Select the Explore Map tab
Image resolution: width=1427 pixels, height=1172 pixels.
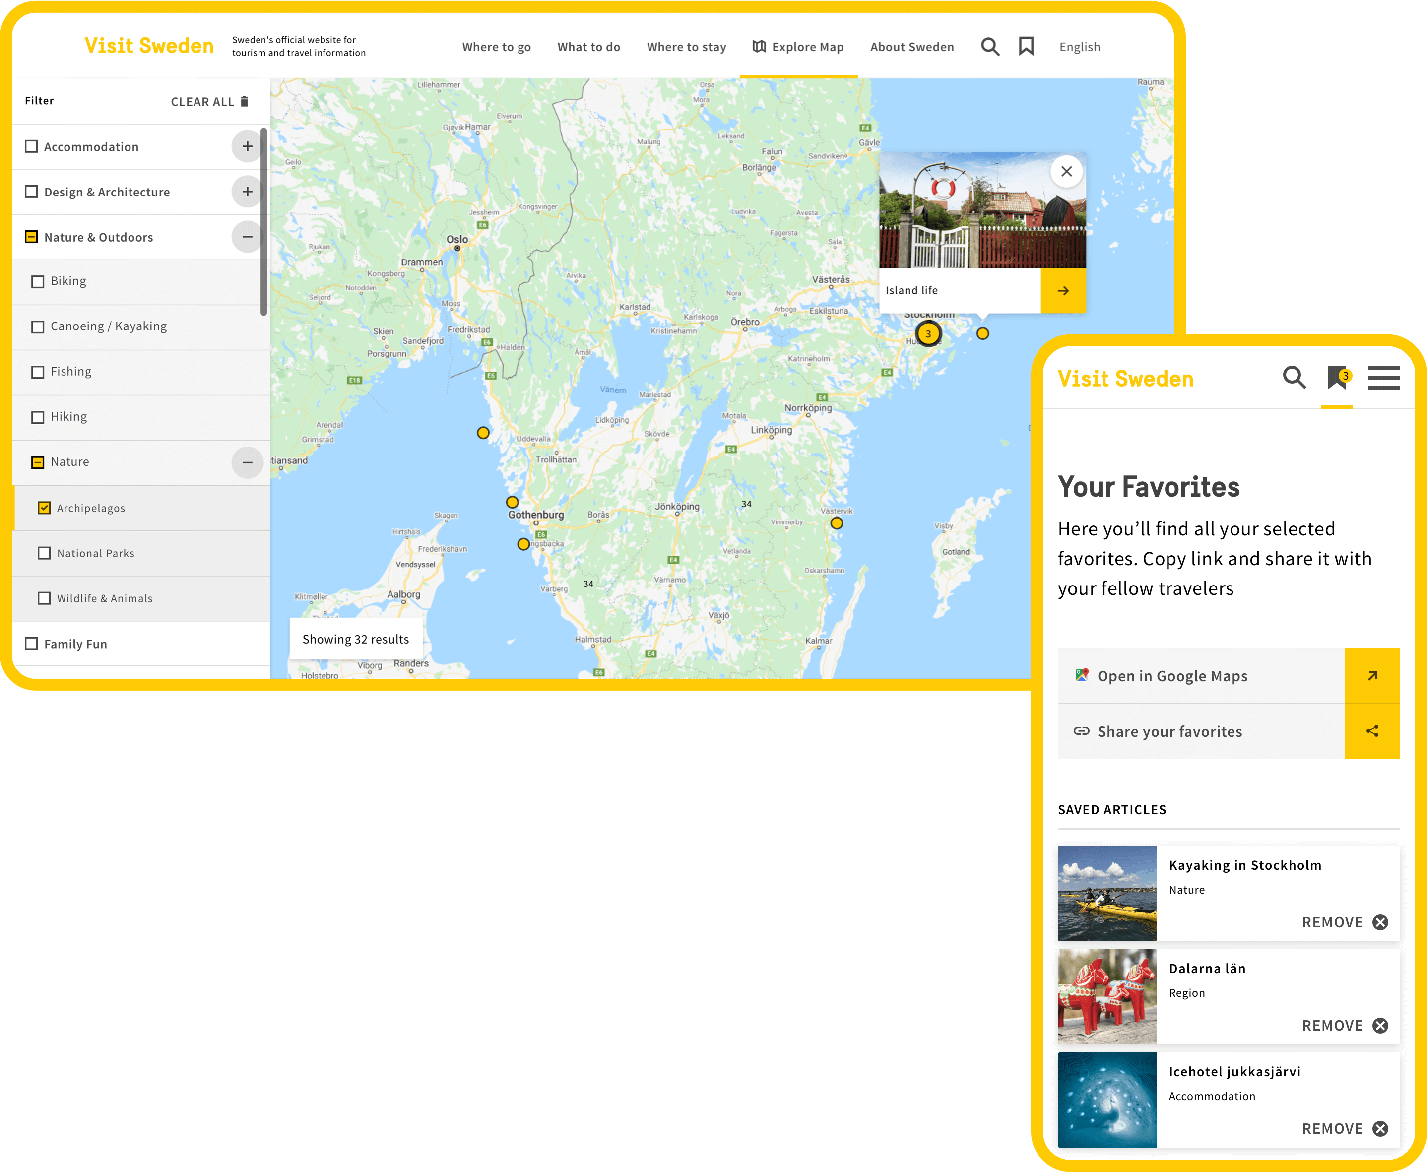[798, 47]
